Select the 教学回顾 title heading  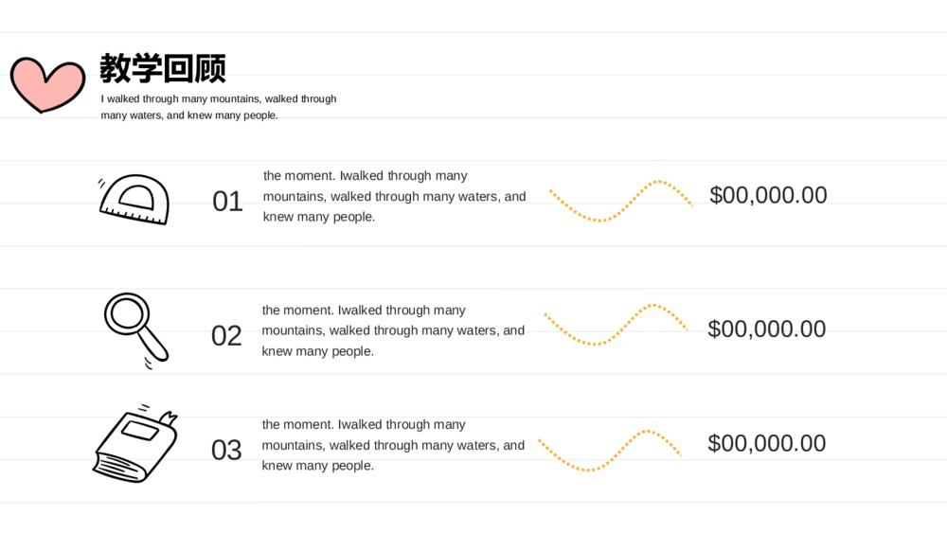pos(163,67)
